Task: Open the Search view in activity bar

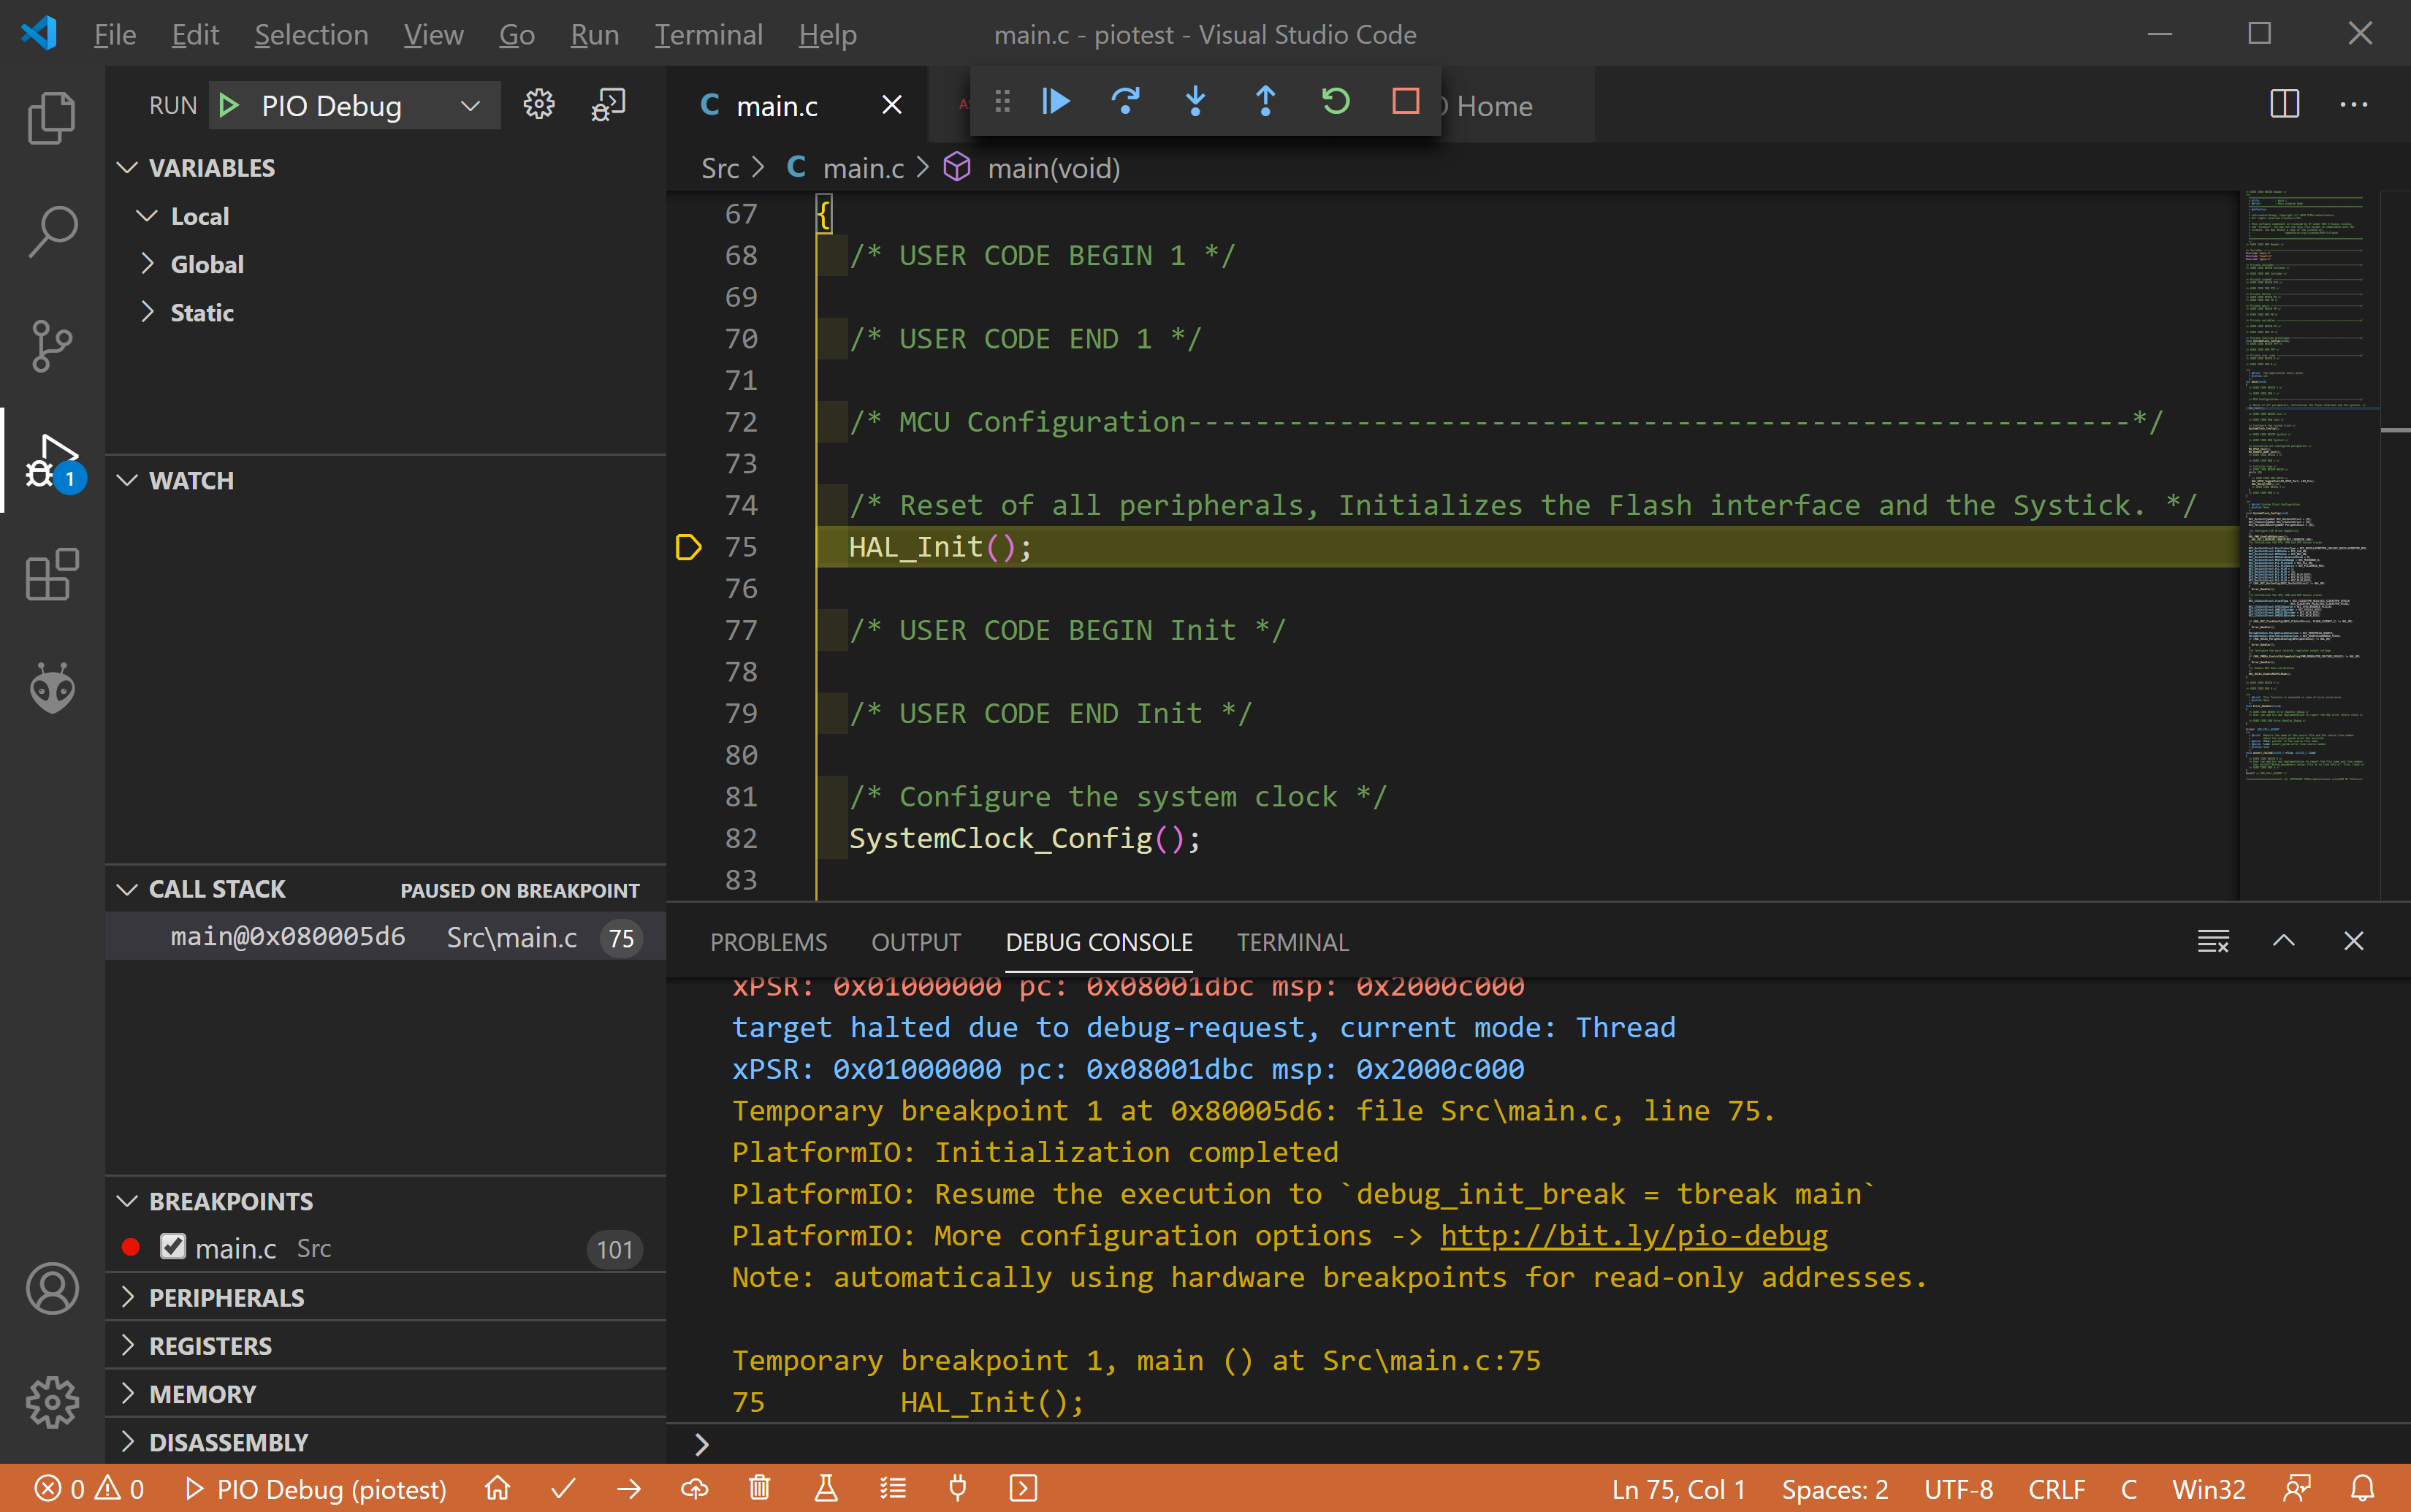Action: 52,232
